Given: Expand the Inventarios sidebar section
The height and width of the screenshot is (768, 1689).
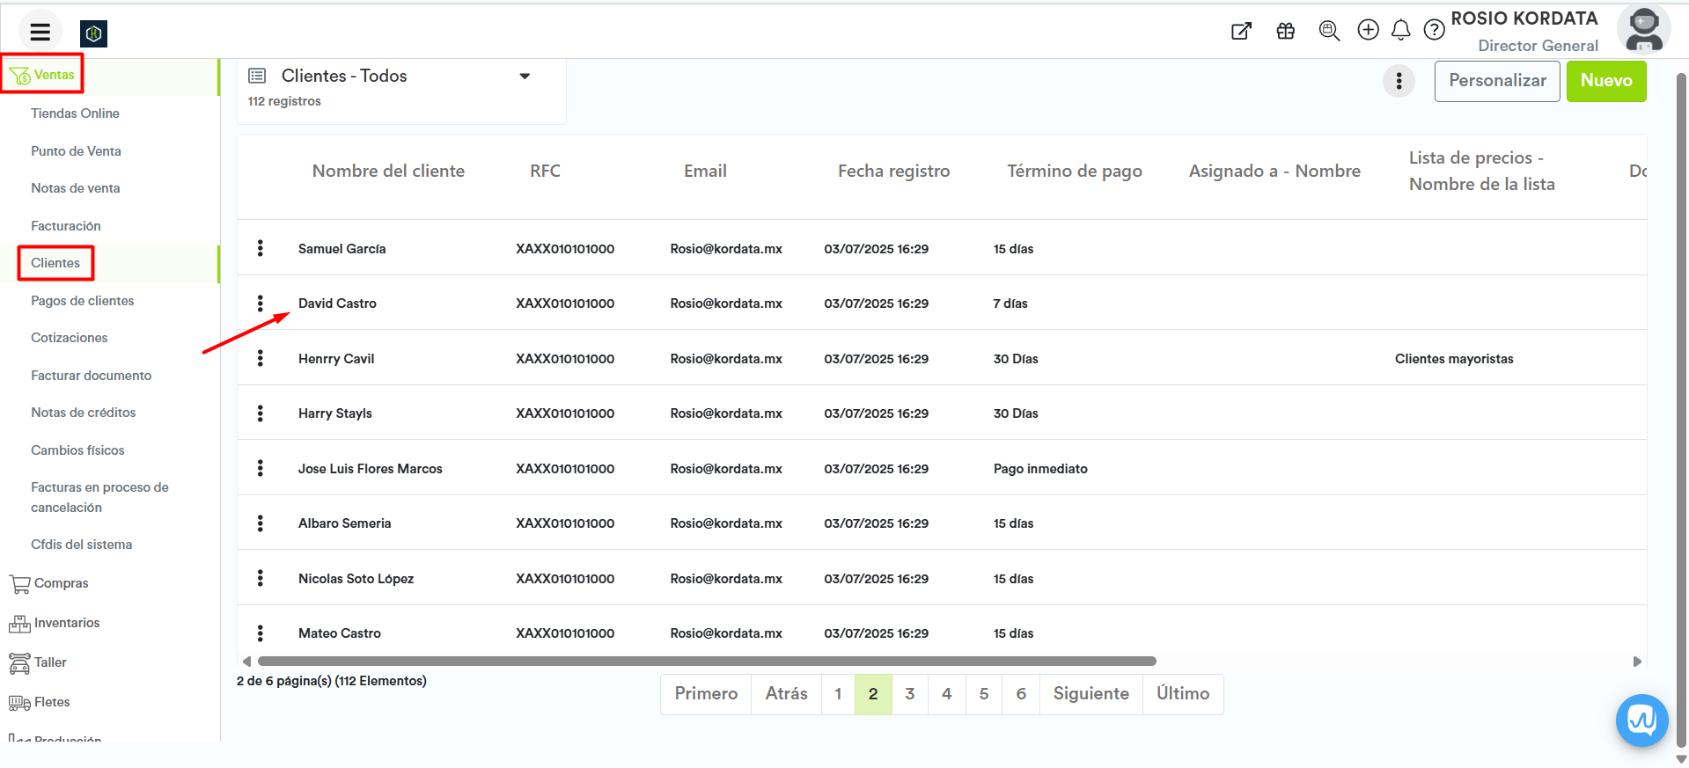Looking at the screenshot, I should point(66,623).
